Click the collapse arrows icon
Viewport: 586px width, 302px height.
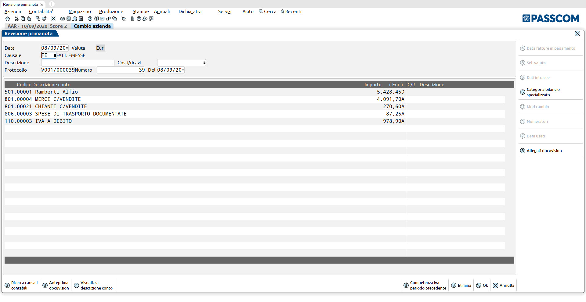pyautogui.click(x=53, y=19)
